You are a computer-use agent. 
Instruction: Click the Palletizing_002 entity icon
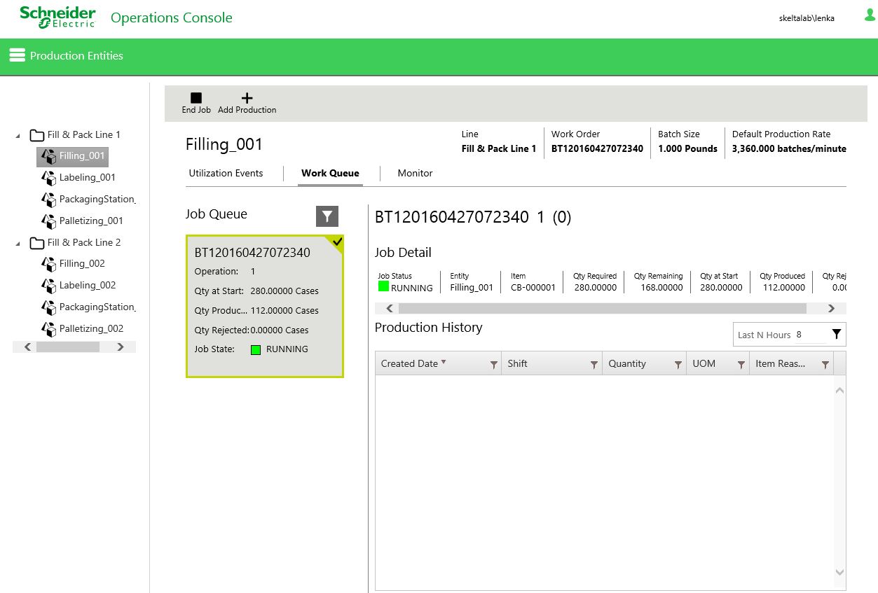coord(48,329)
